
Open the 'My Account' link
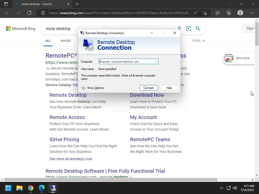(x=143, y=117)
